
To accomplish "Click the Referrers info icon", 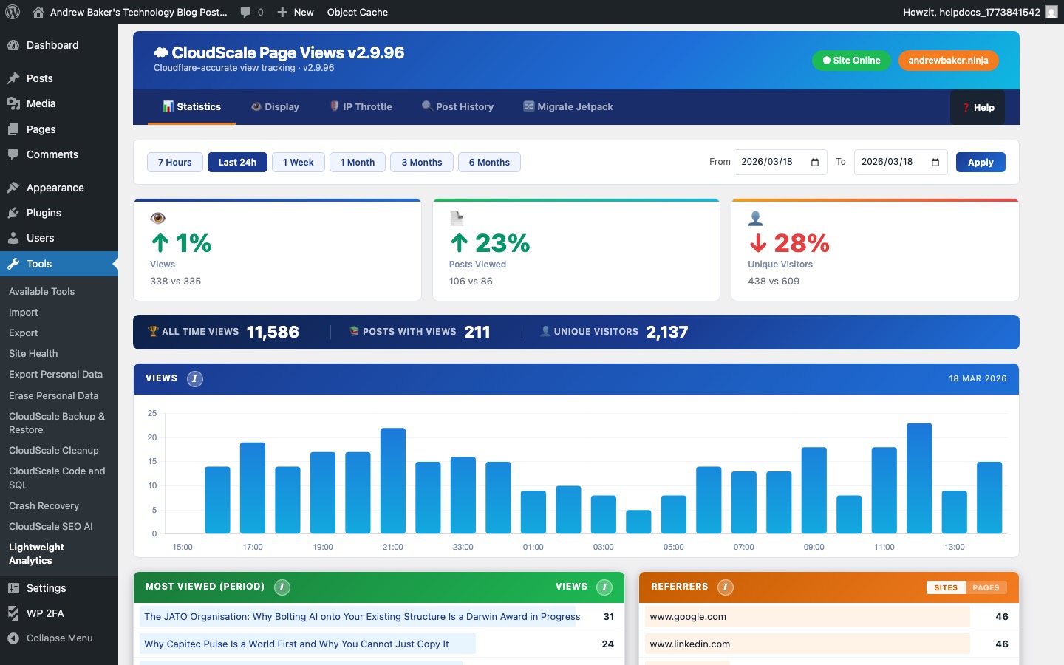I will [725, 587].
